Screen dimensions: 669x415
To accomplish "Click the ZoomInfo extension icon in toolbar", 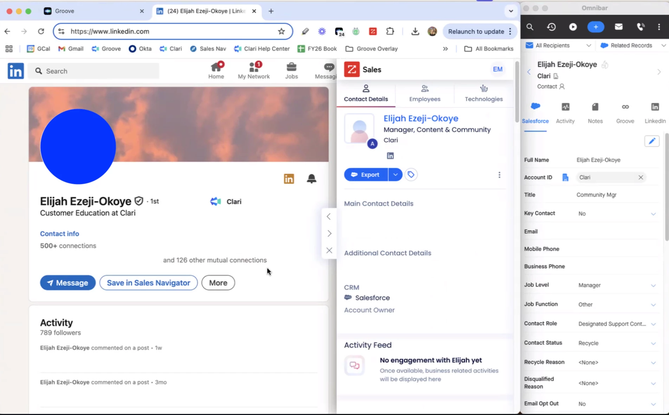I will 373,31.
